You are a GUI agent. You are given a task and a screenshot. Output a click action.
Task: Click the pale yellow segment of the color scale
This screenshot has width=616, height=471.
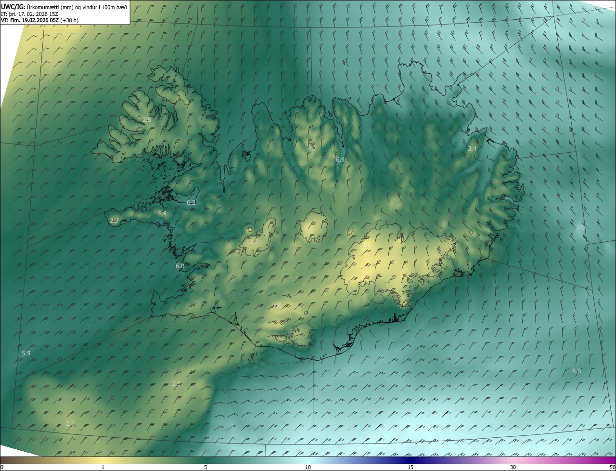click(103, 460)
